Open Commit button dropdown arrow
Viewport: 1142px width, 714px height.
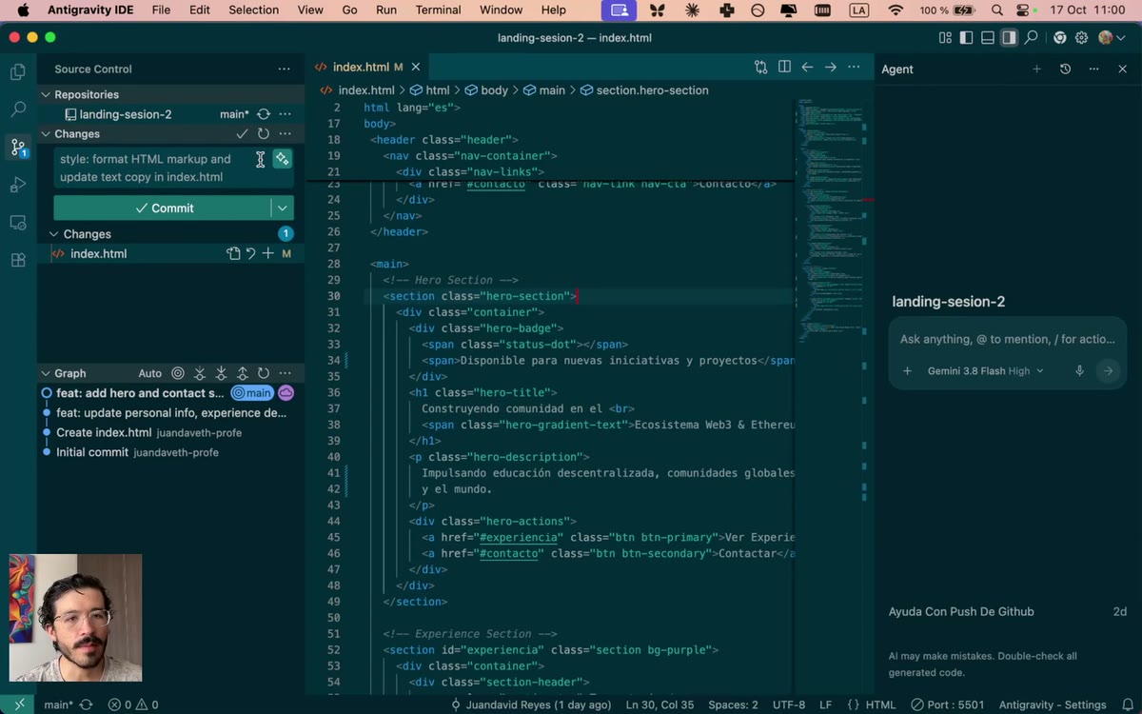point(283,208)
